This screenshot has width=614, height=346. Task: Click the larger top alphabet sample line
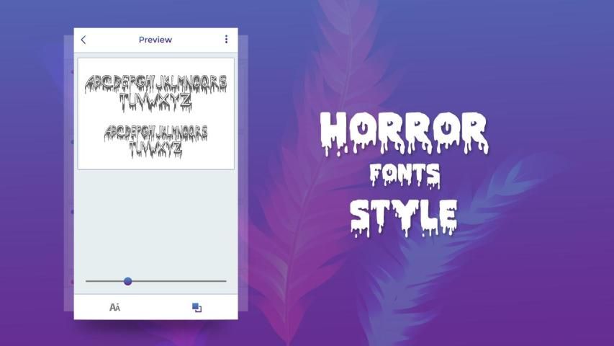155,83
